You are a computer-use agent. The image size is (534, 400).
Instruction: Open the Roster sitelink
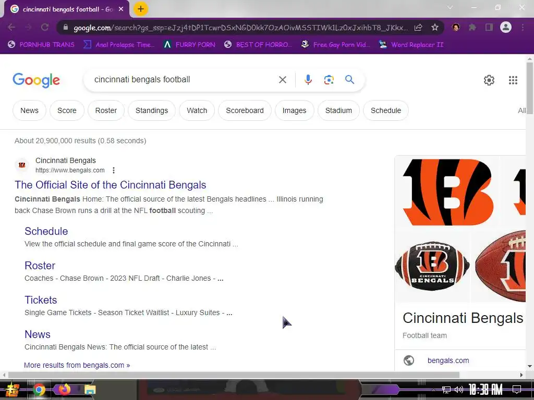click(x=40, y=266)
